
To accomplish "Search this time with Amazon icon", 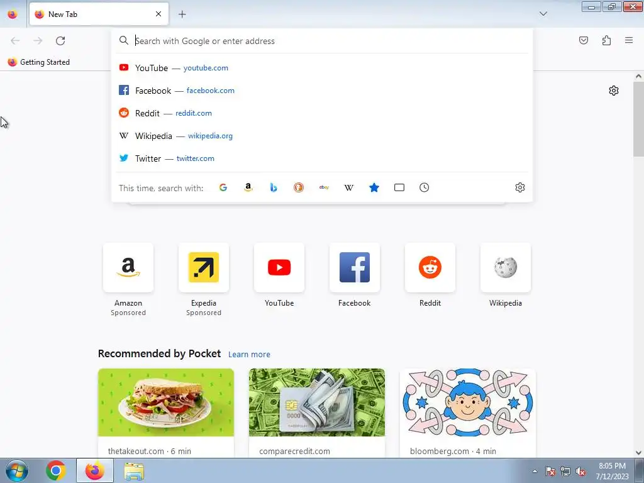I will 248,187.
